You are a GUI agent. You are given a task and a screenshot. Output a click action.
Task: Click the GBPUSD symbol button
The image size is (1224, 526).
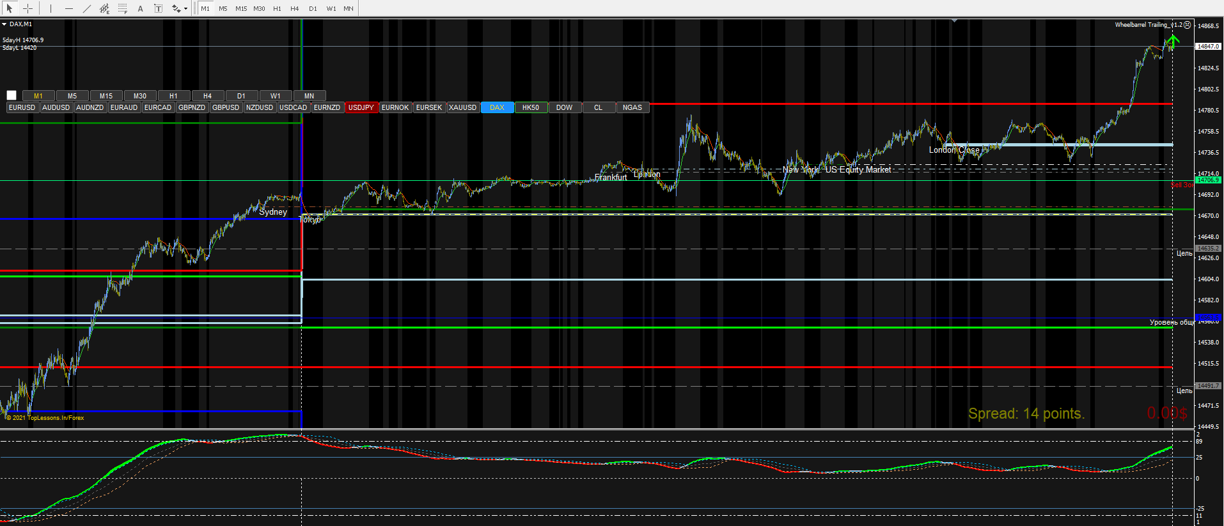226,107
